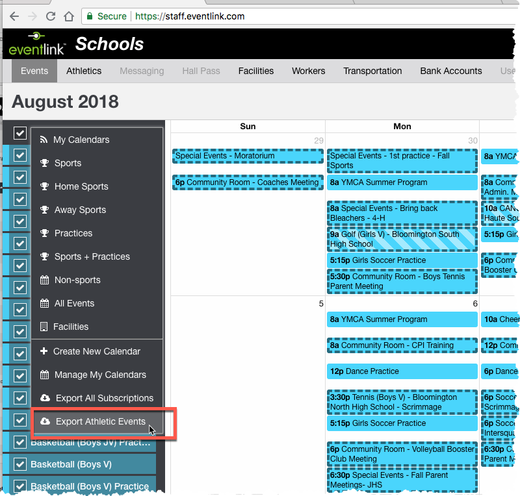Screen dimensions: 520x496
Task: Click cloud download icon for Export All Subscriptions
Action: pyautogui.click(x=44, y=398)
